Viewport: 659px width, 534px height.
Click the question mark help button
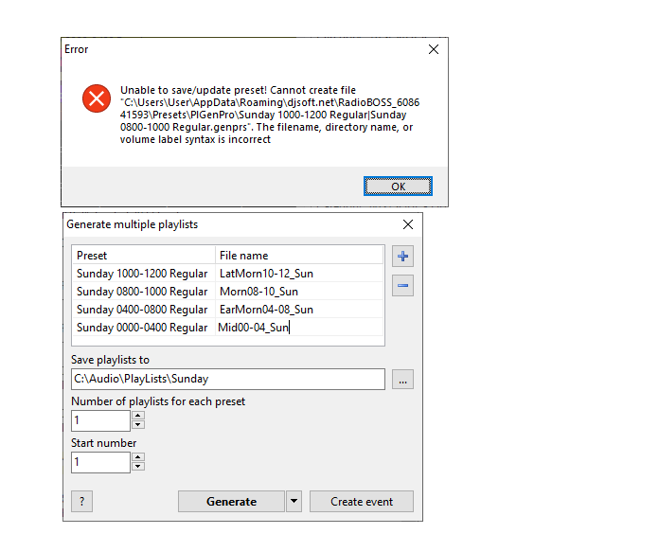[x=81, y=502]
